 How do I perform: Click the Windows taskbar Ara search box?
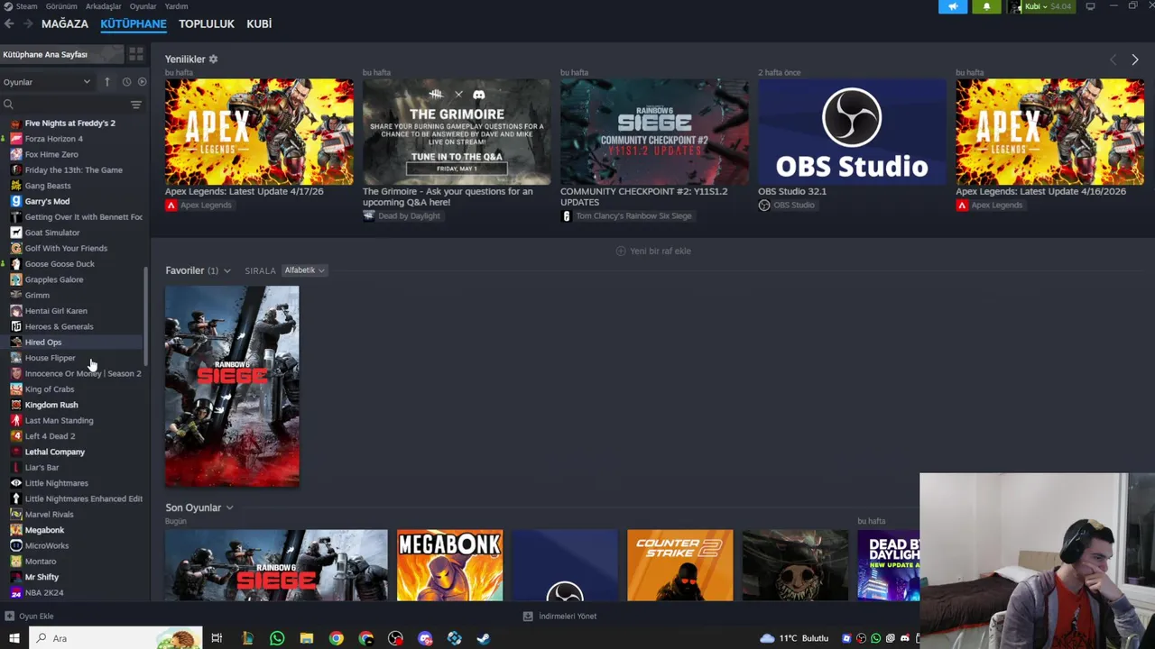[x=115, y=638]
